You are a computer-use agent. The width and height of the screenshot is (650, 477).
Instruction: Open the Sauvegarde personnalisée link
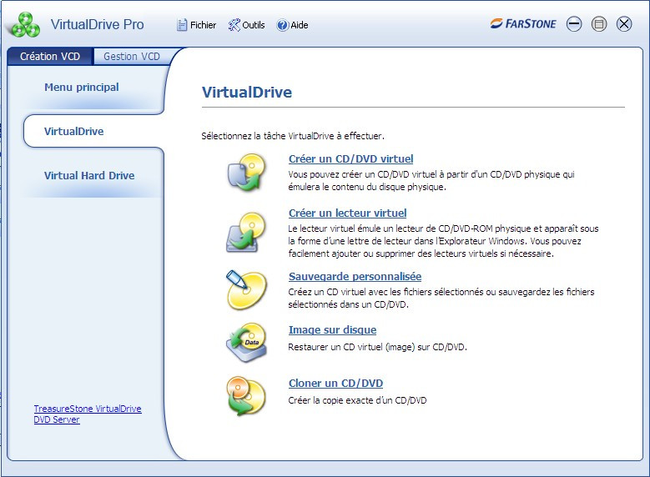[x=355, y=276]
